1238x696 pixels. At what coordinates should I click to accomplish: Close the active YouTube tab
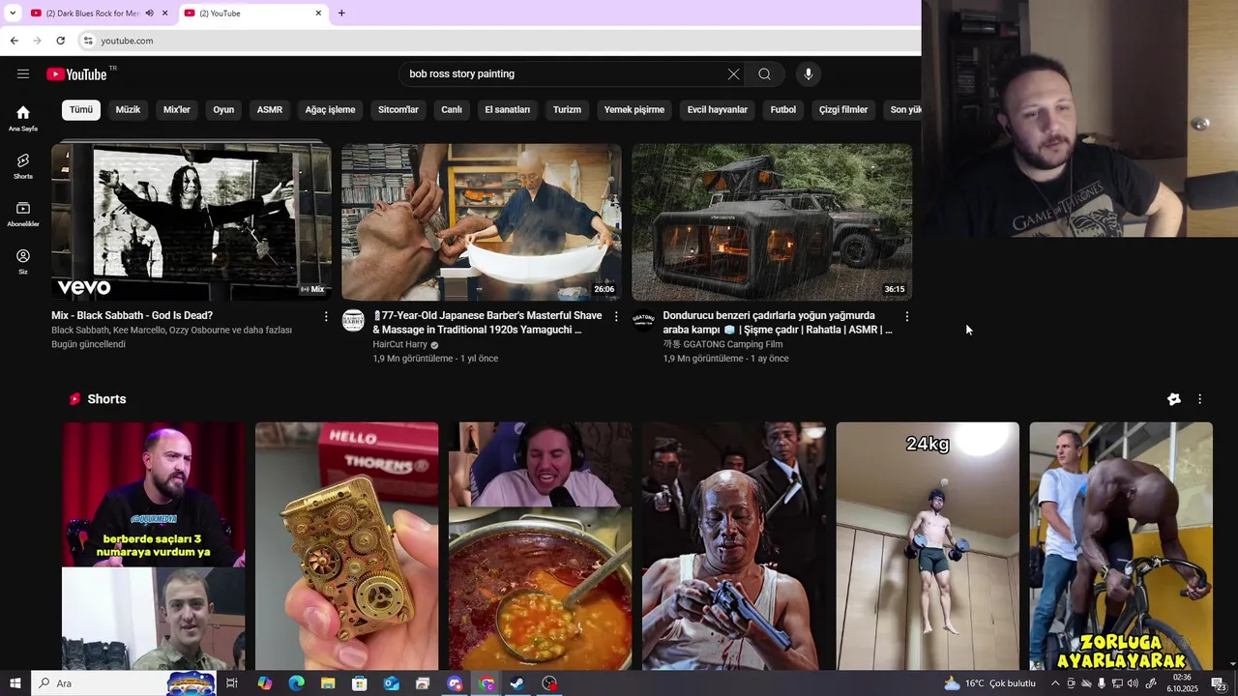click(x=318, y=14)
